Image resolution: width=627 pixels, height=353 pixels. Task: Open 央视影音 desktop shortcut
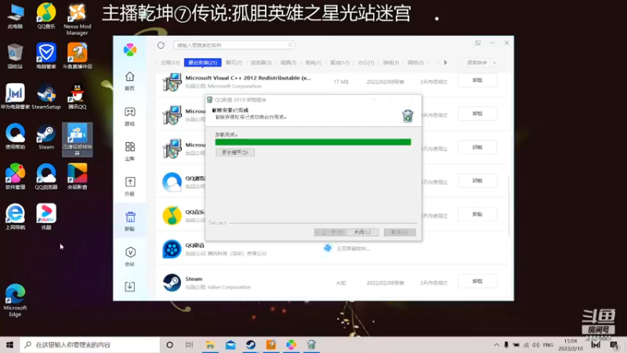77,177
